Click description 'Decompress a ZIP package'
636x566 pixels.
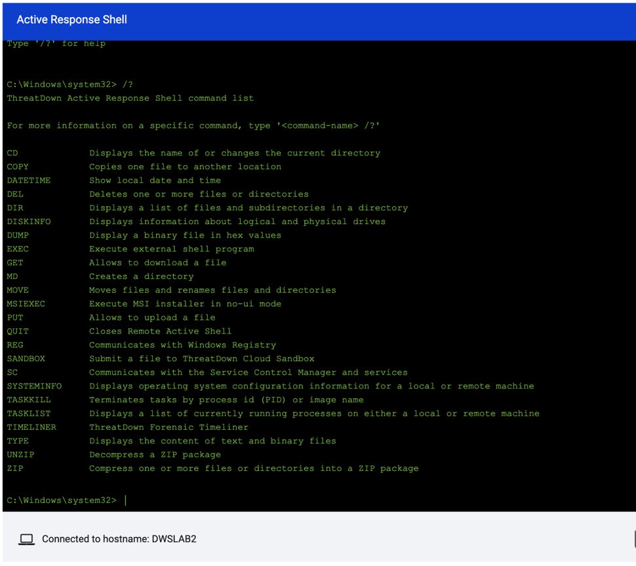pos(155,455)
